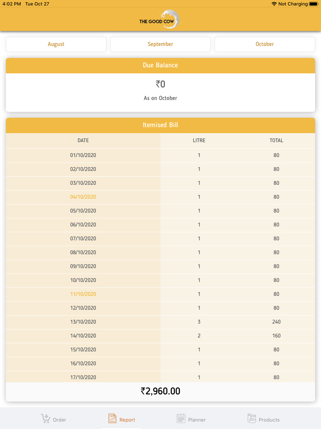
Task: Switch to the September bill
Action: coord(160,44)
